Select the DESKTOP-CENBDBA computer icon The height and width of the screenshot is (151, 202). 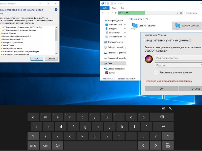pyautogui.click(x=187, y=26)
